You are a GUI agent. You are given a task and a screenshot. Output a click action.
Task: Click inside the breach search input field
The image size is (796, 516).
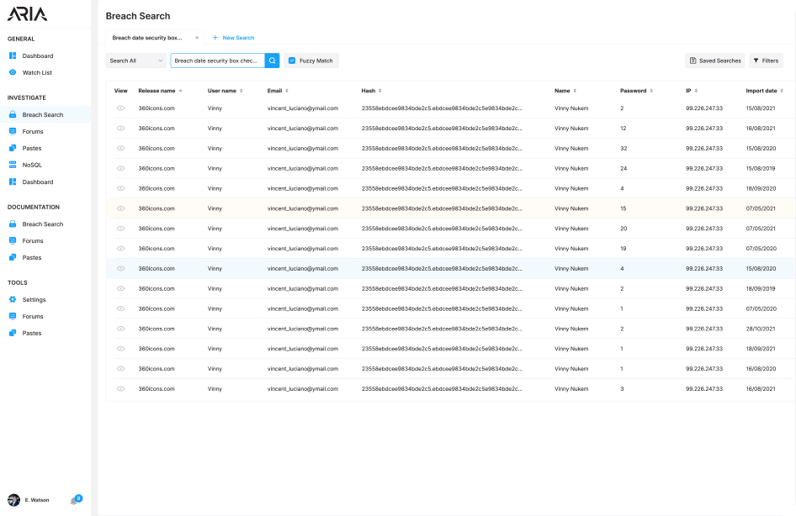tap(217, 61)
